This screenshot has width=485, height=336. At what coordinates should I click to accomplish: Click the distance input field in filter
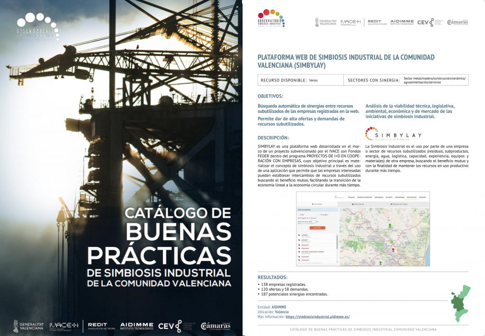point(312,221)
